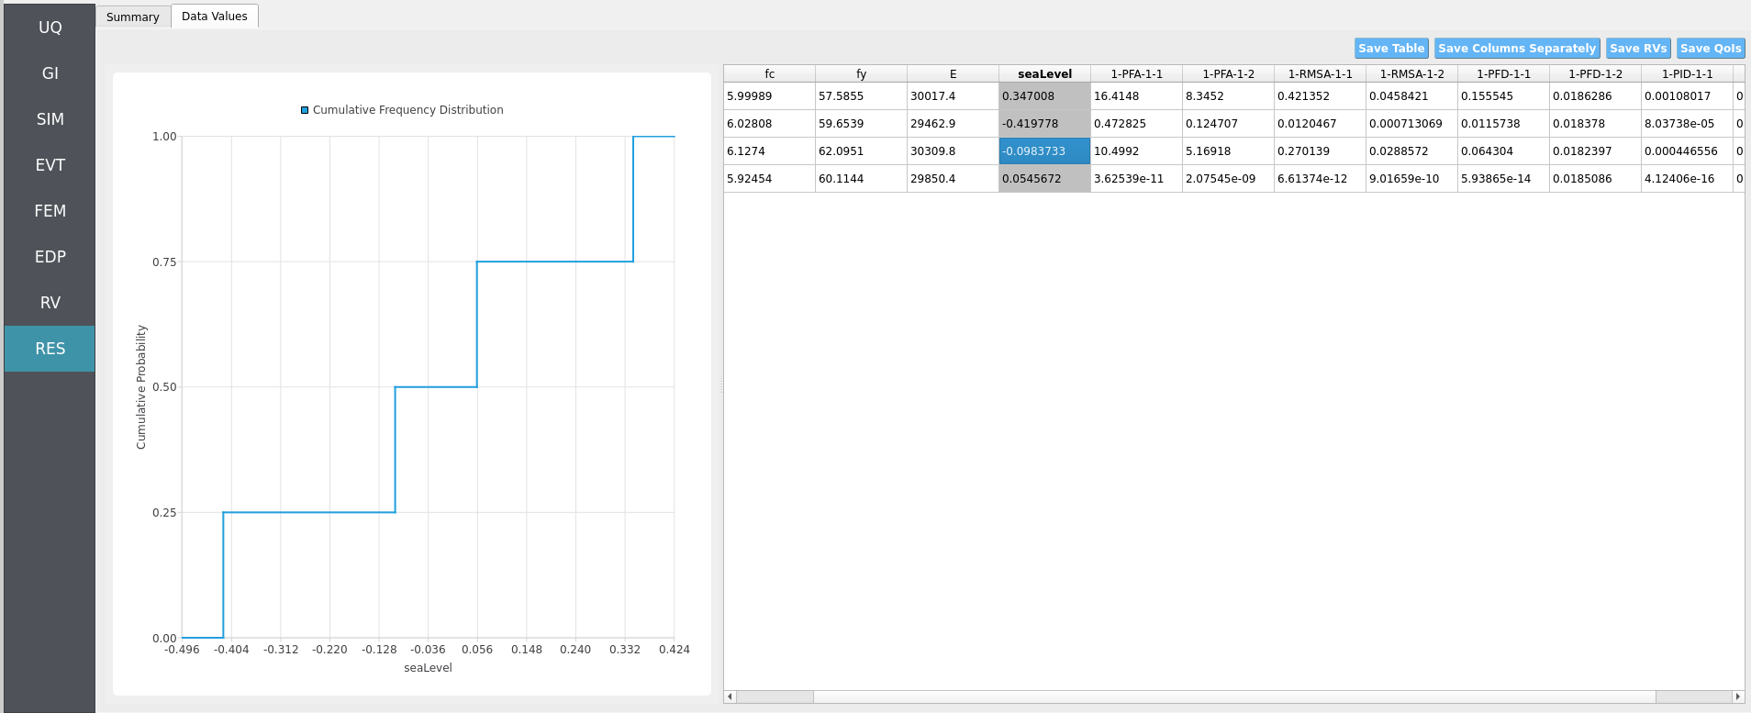Image resolution: width=1751 pixels, height=713 pixels.
Task: Click the Save RVs button
Action: 1638,49
